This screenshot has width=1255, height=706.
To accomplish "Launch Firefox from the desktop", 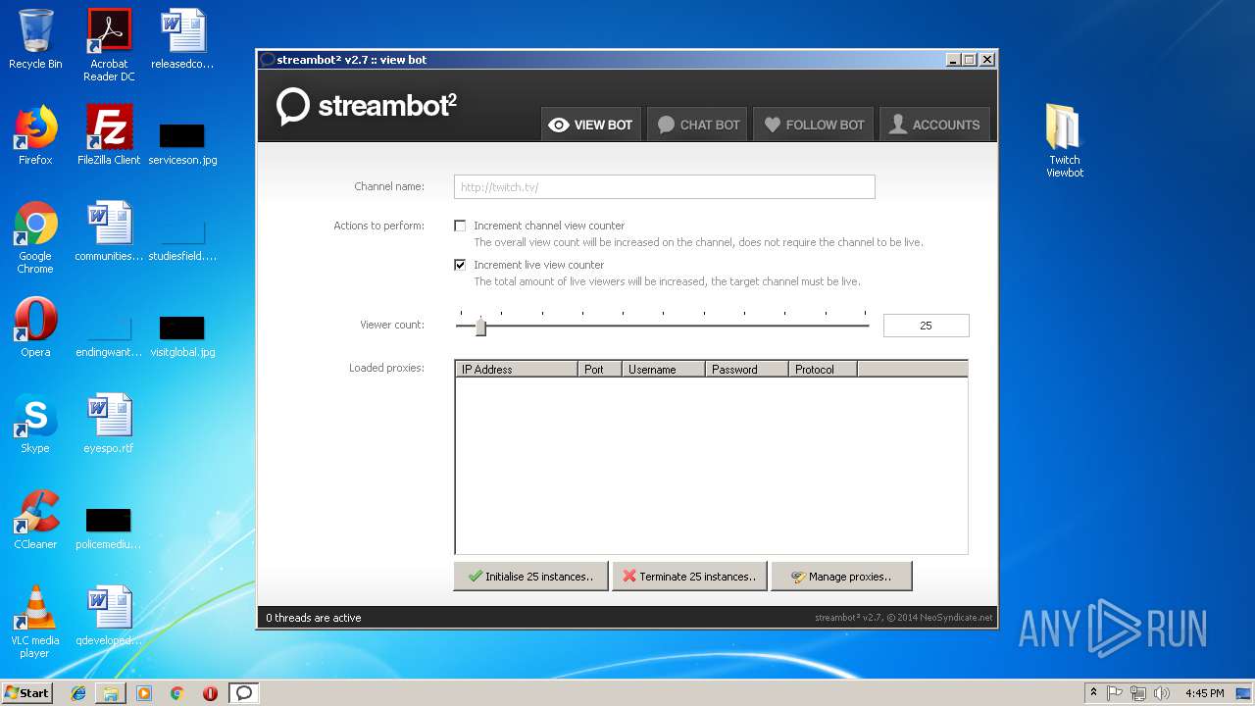I will (35, 135).
